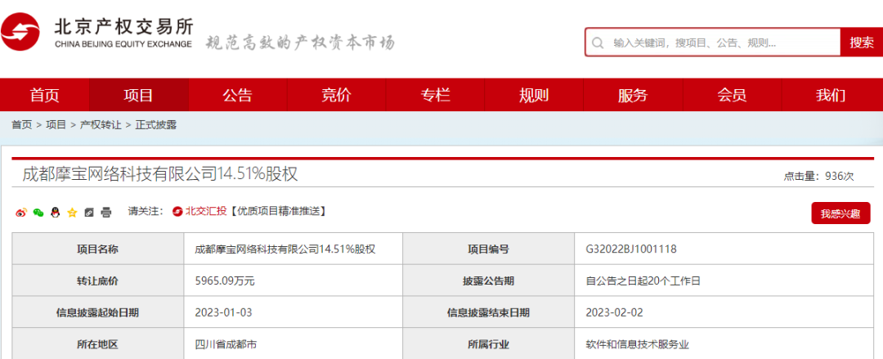Viewport: 883px width, 359px height.
Task: Click the 披露公告期 label cell
Action: point(488,280)
